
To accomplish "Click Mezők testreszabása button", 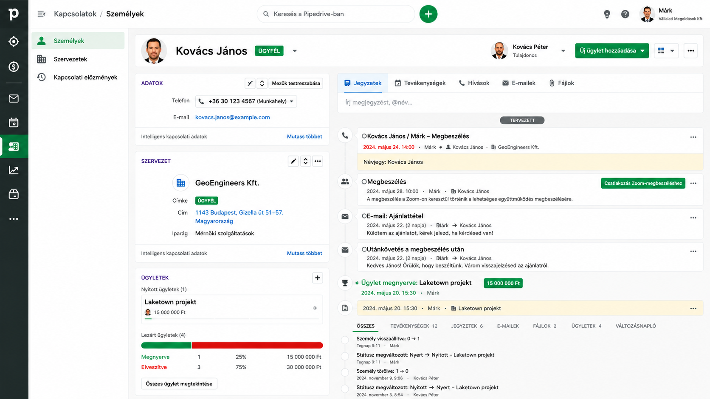I will click(x=296, y=83).
